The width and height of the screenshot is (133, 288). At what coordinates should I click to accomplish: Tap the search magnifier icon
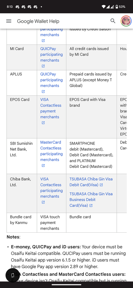113,21
